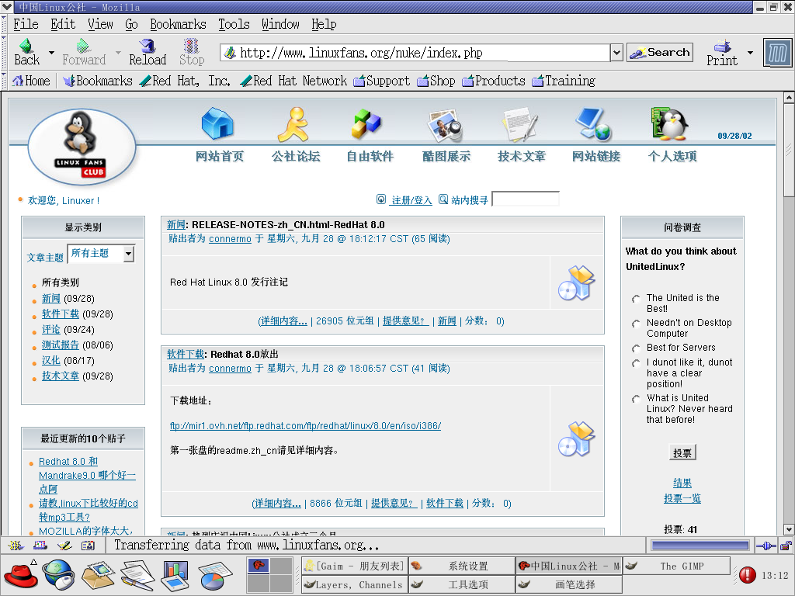Image resolution: width=795 pixels, height=596 pixels.
Task: Click the 站内搜寻 search input field
Action: [x=526, y=199]
